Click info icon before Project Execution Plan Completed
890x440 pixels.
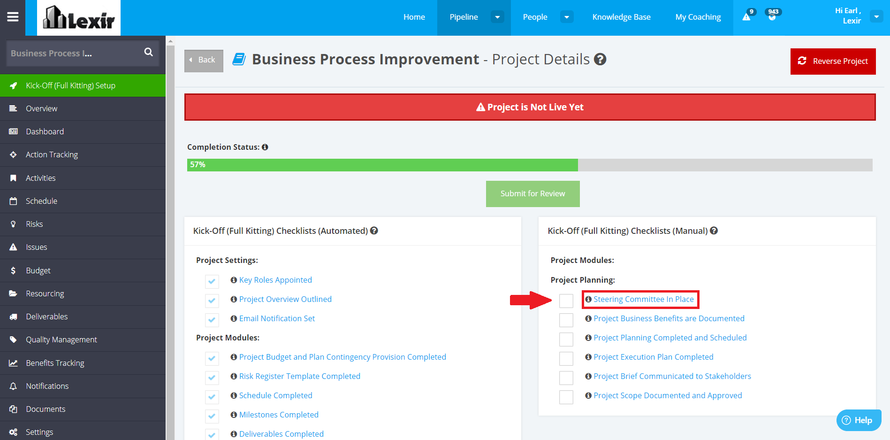point(588,357)
